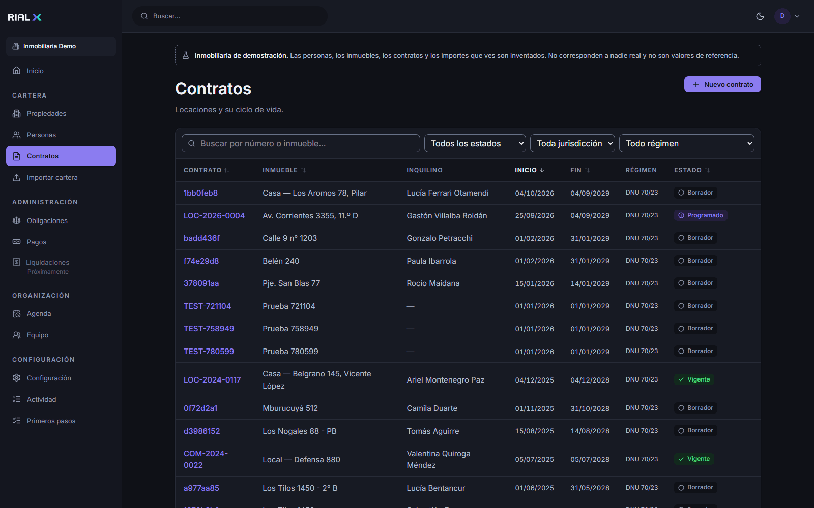Focus Buscar por número o inmueble field
814x508 pixels.
click(x=301, y=143)
